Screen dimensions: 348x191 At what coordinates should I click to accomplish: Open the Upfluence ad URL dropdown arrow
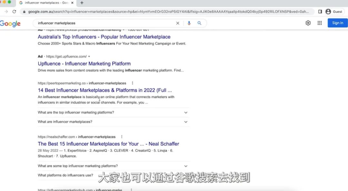(89, 56)
